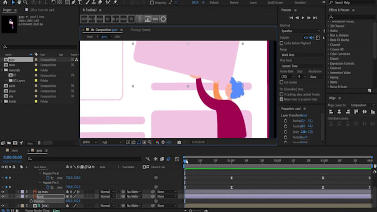The image size is (377, 212).
Task: Jump to last frame in Preview
Action: pos(315,18)
